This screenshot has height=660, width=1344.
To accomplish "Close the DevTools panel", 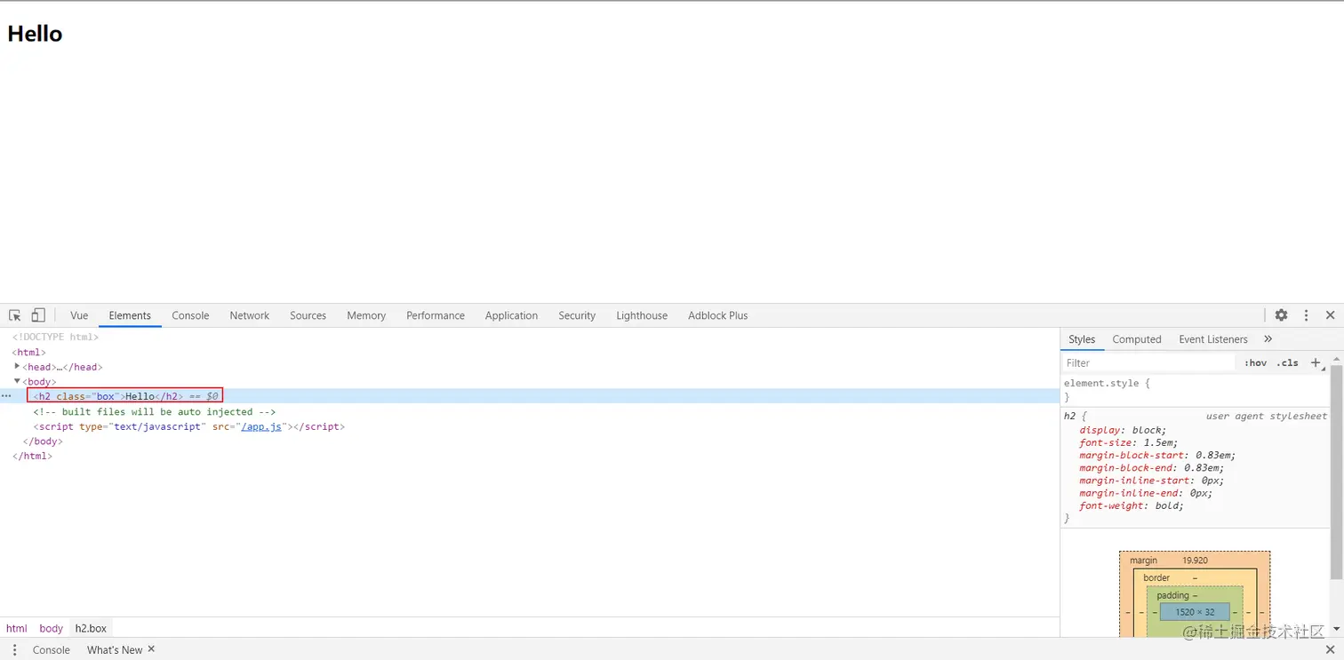I will point(1330,315).
